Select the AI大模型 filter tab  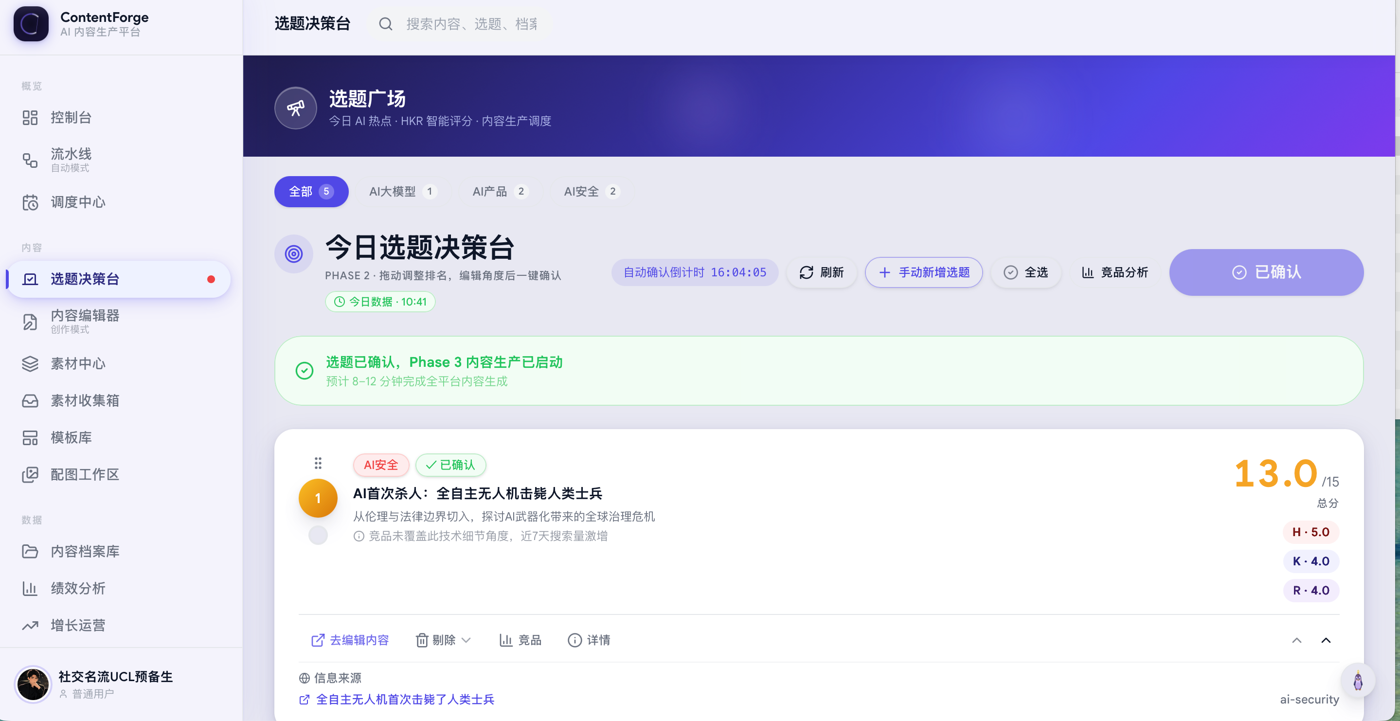click(x=402, y=191)
